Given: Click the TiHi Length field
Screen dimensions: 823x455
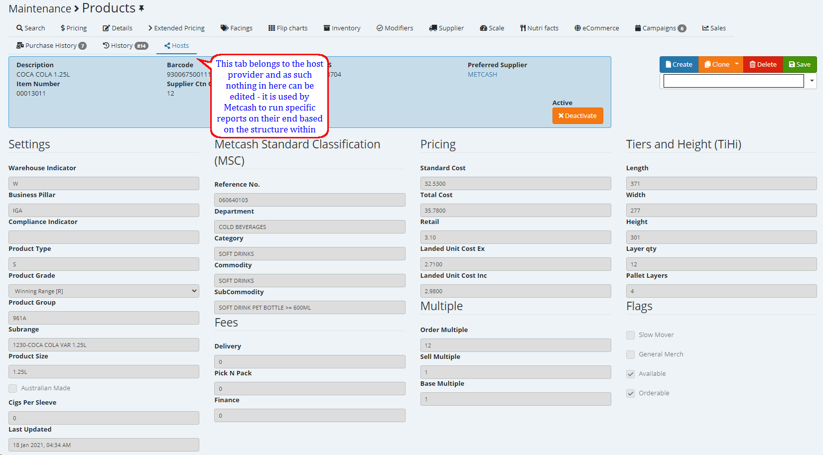Looking at the screenshot, I should (721, 184).
